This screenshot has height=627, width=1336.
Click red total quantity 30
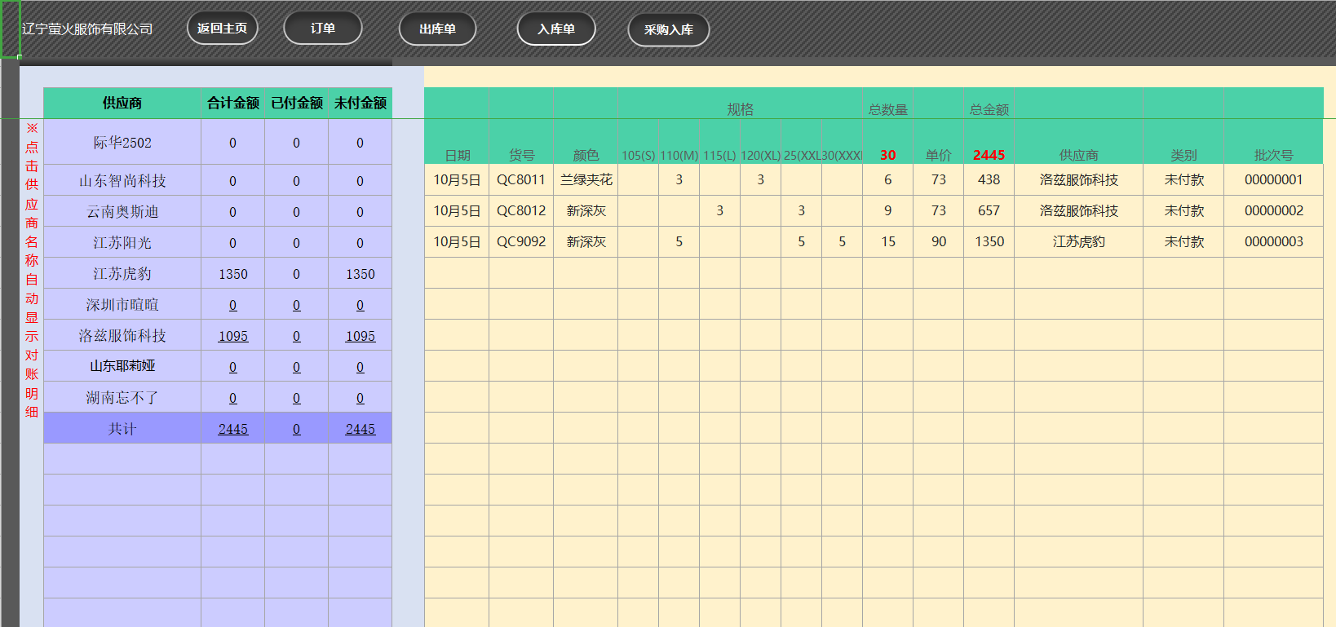pyautogui.click(x=888, y=155)
